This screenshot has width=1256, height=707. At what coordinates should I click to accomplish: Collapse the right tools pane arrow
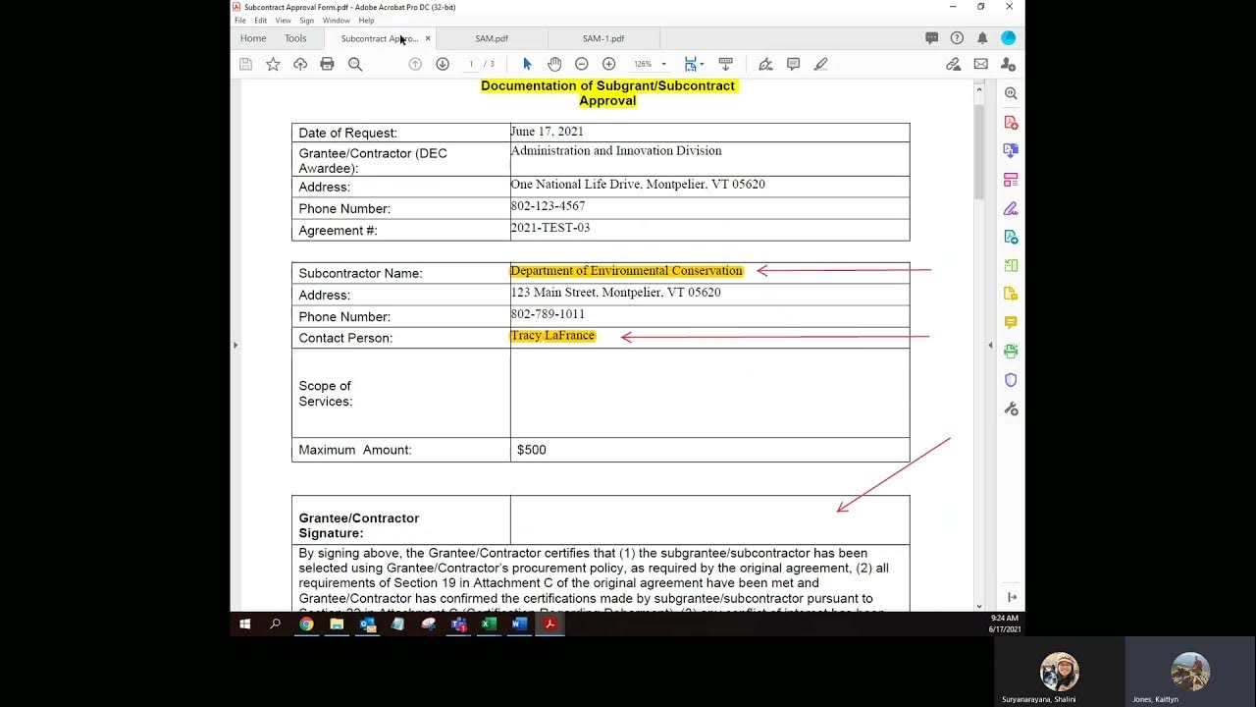click(990, 345)
